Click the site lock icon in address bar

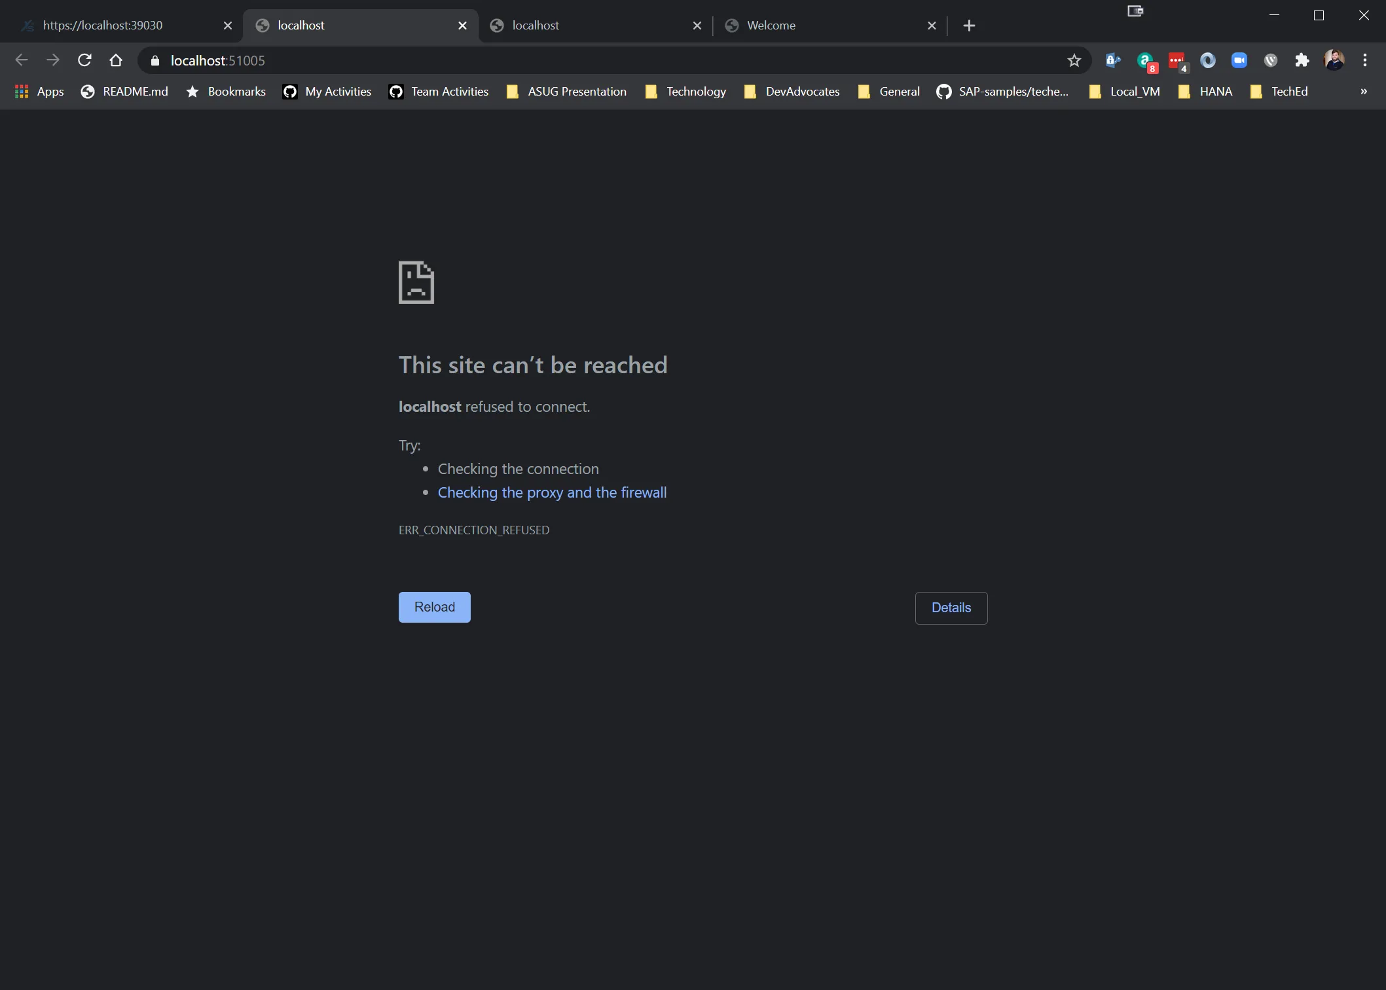(x=155, y=60)
